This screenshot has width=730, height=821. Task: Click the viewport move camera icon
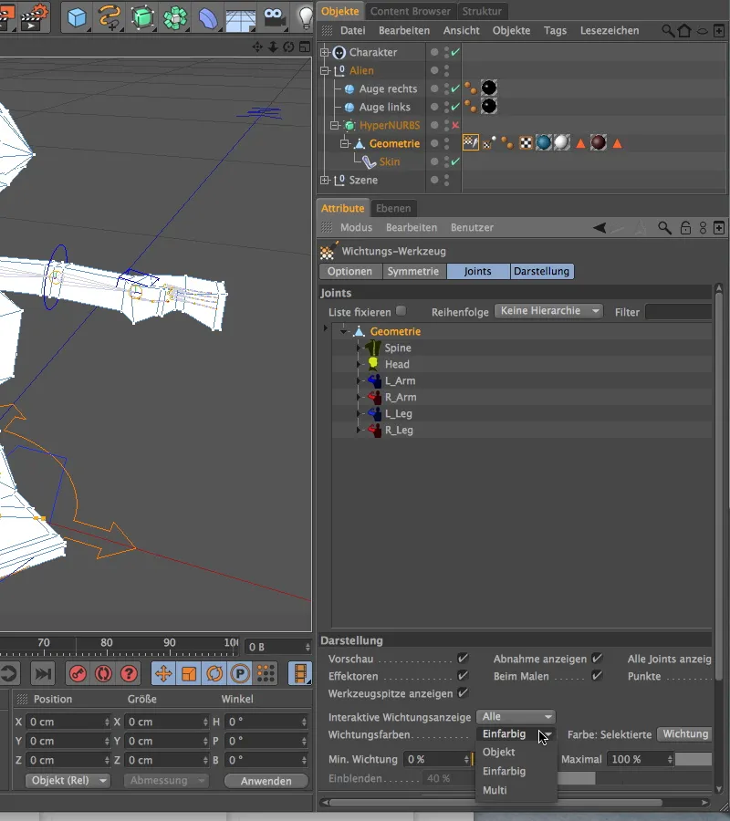(257, 47)
